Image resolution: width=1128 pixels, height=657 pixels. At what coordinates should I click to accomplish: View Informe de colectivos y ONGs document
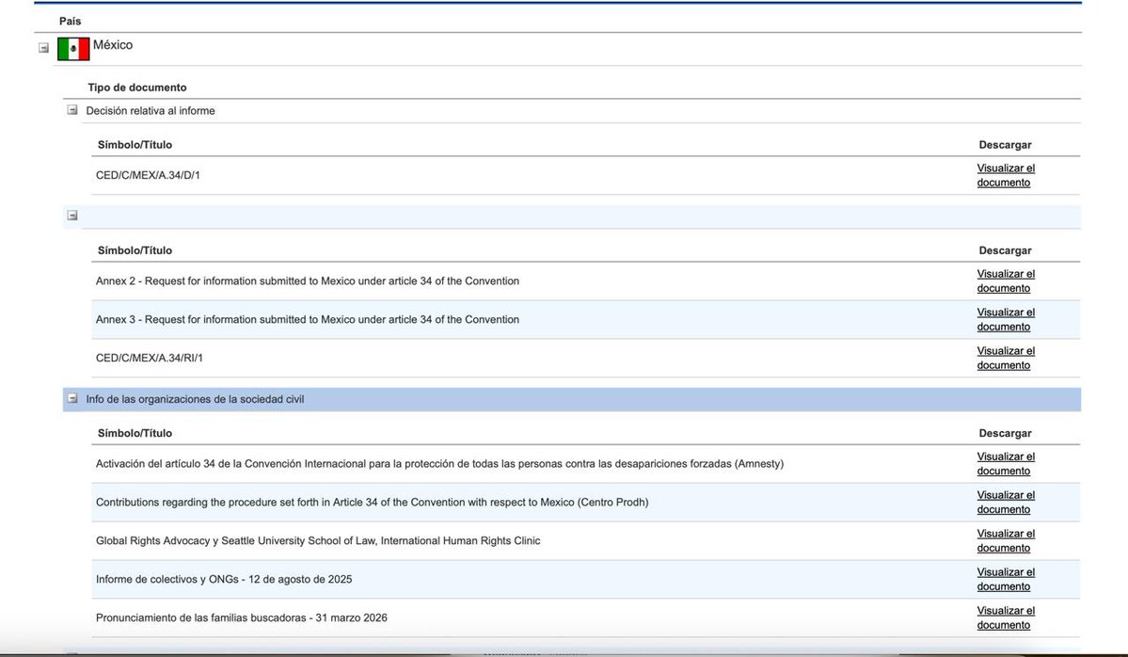1006,579
